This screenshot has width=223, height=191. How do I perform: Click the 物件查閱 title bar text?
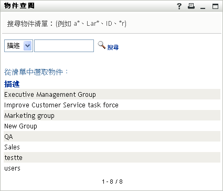click(x=19, y=6)
